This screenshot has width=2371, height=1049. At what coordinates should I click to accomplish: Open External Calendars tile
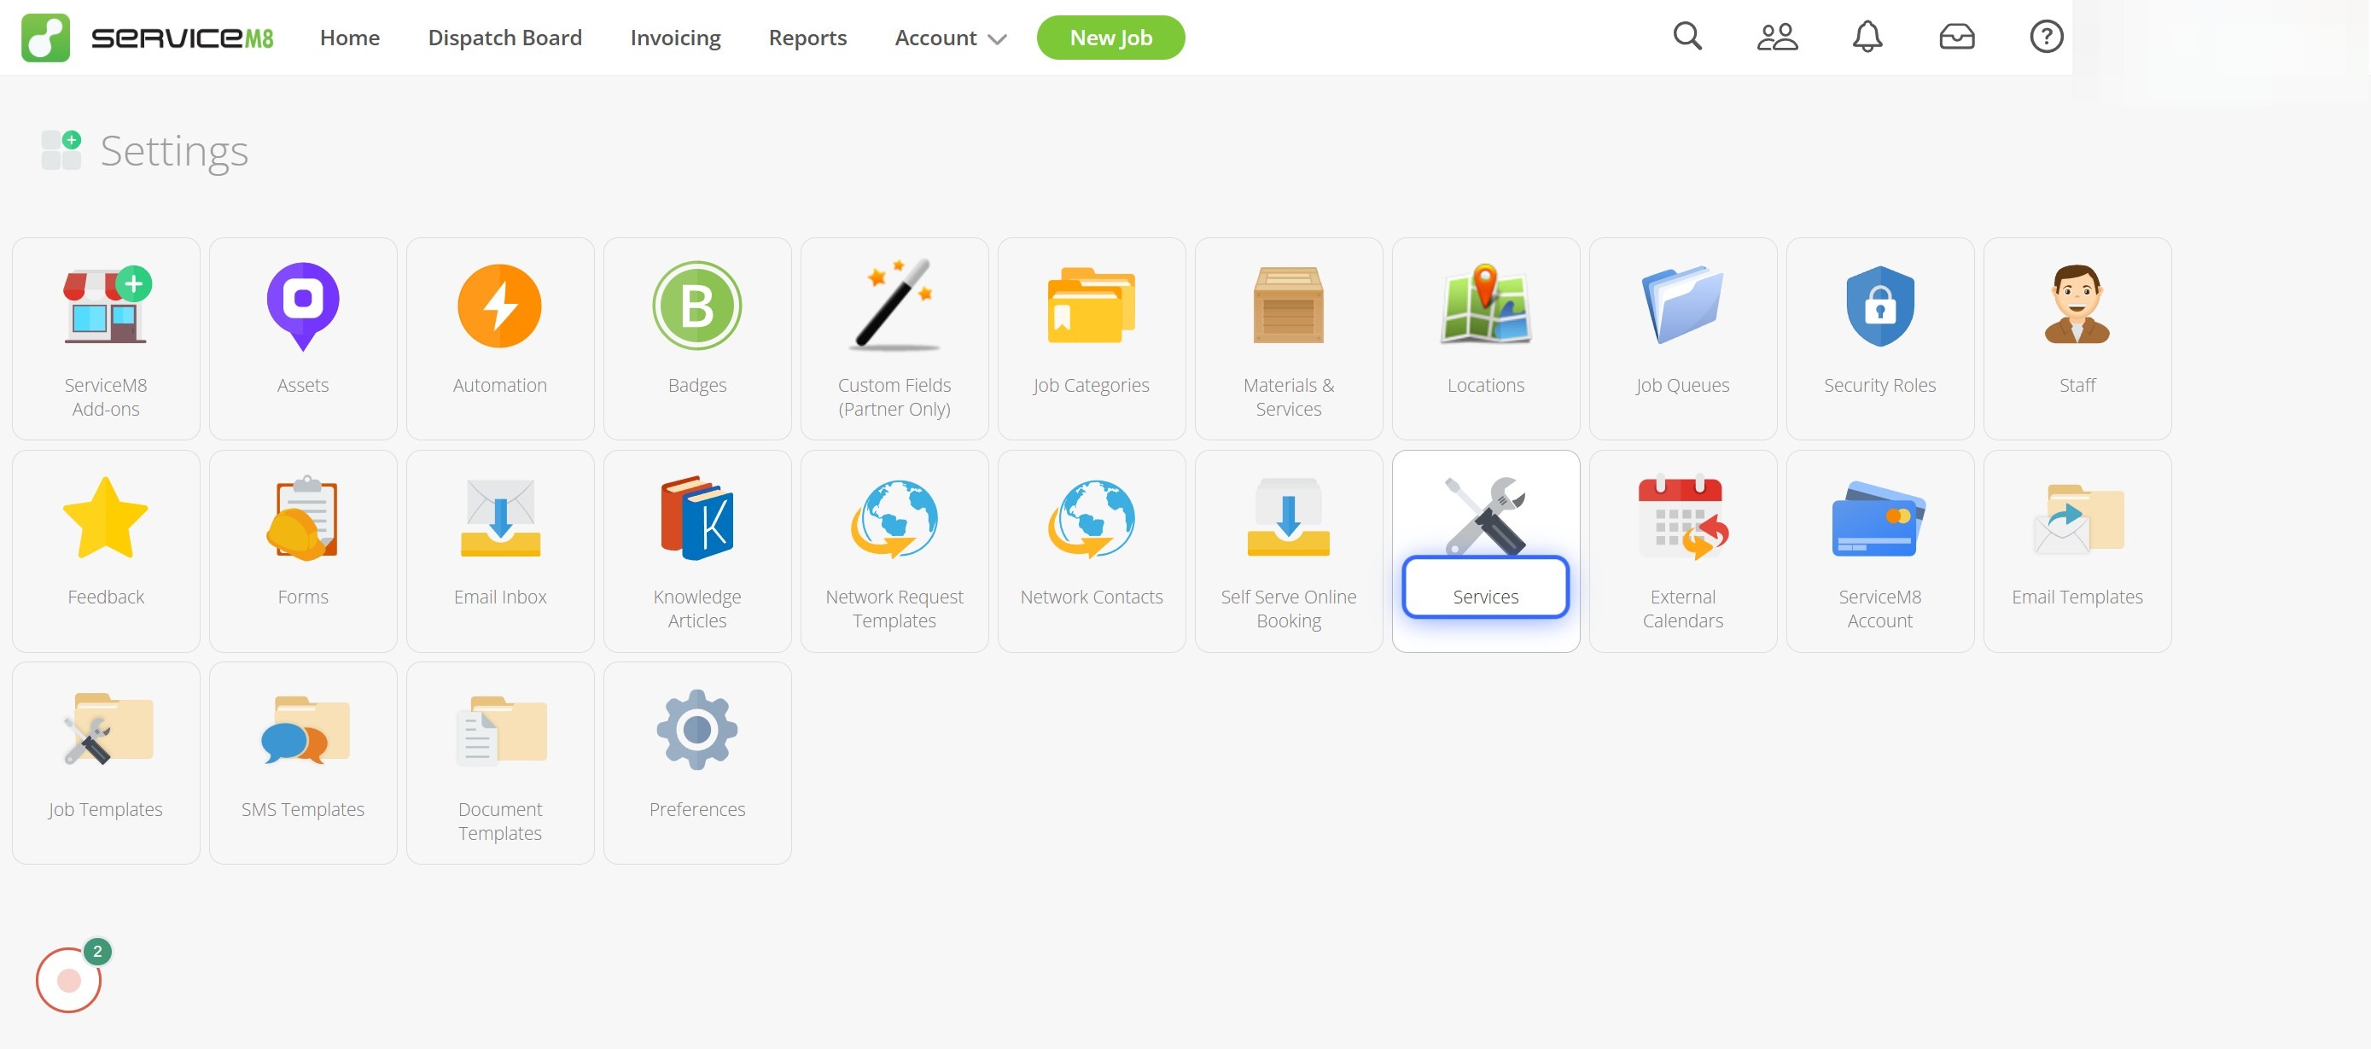(1681, 551)
